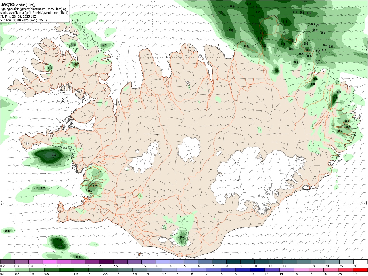Select the rain scale swatch starting at 0.3
Image resolution: width=368 pixels, height=276 pixels.
(x=22, y=270)
